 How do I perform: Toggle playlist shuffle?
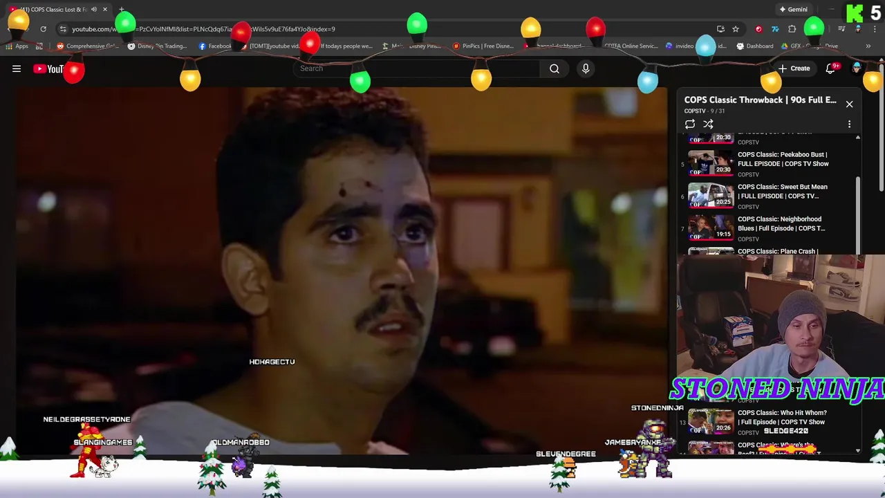(x=708, y=124)
